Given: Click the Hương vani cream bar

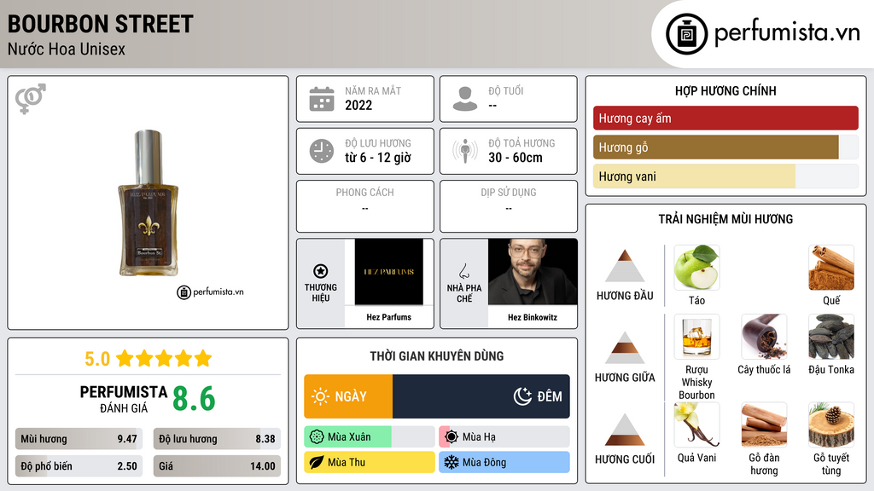Looking at the screenshot, I should (x=694, y=176).
